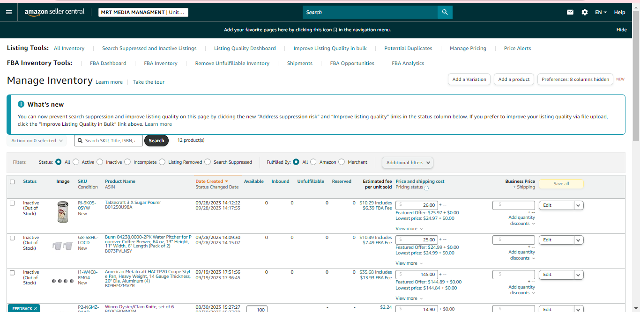Click the 26.00 price field for Sugar Pourer
Image resolution: width=640 pixels, height=312 pixels.
(417, 205)
